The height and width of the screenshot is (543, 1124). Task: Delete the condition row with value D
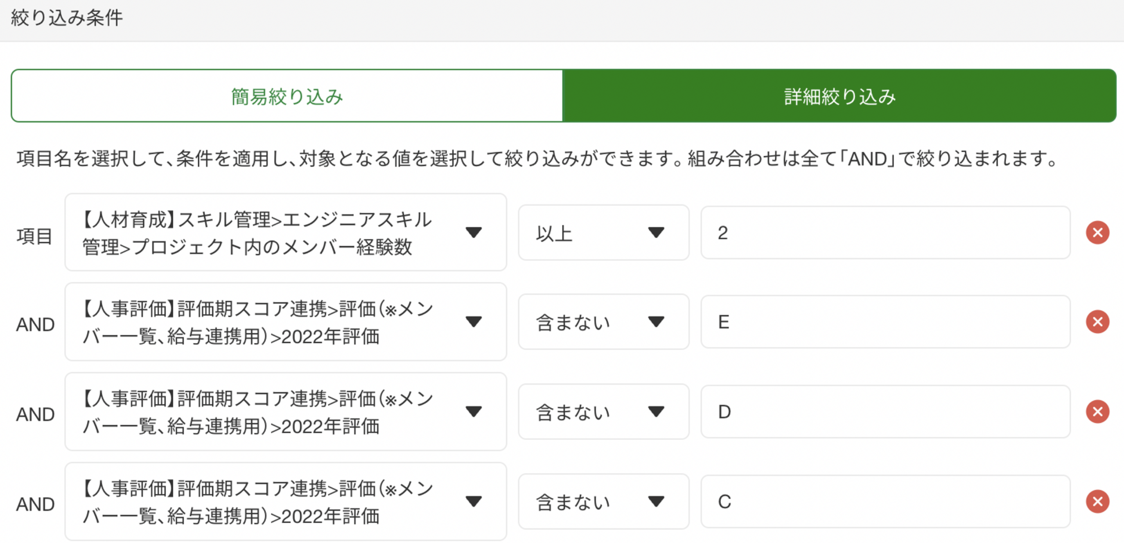click(x=1097, y=412)
